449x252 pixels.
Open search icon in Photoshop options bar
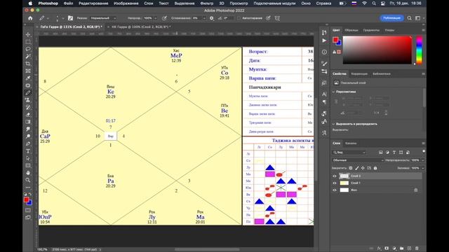pos(410,18)
